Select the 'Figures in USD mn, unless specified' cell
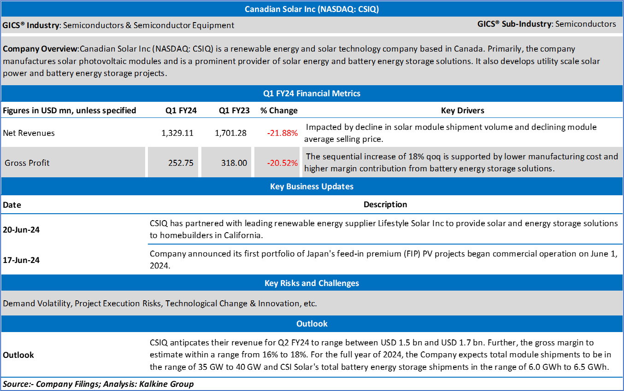The height and width of the screenshot is (391, 624). click(x=70, y=111)
